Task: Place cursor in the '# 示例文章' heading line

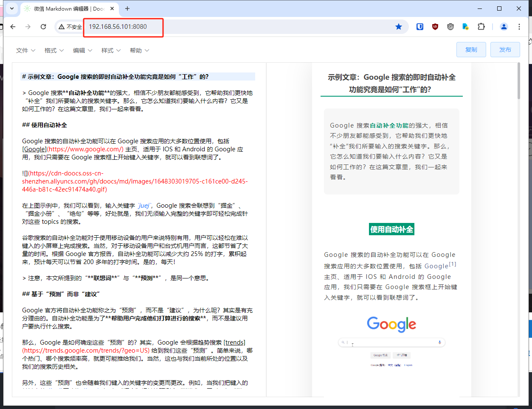Action: pos(138,77)
